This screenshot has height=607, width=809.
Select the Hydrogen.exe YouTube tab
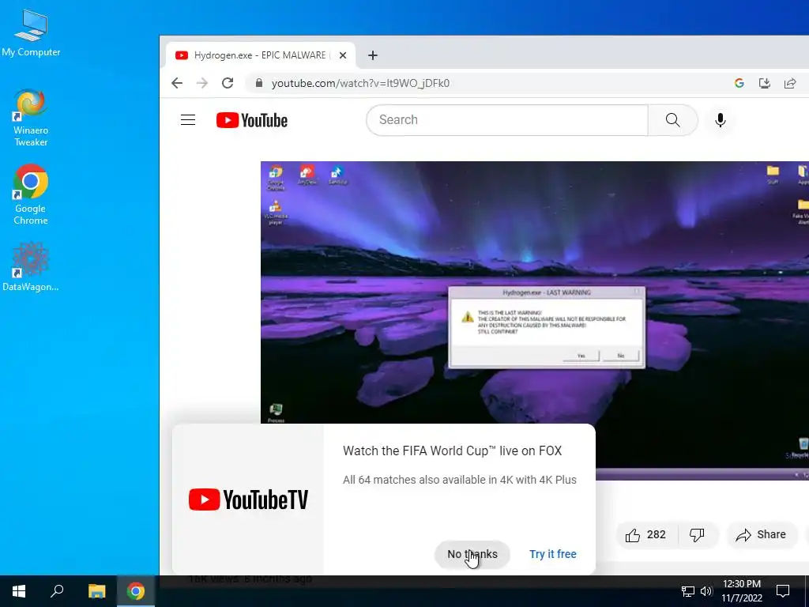[260, 55]
